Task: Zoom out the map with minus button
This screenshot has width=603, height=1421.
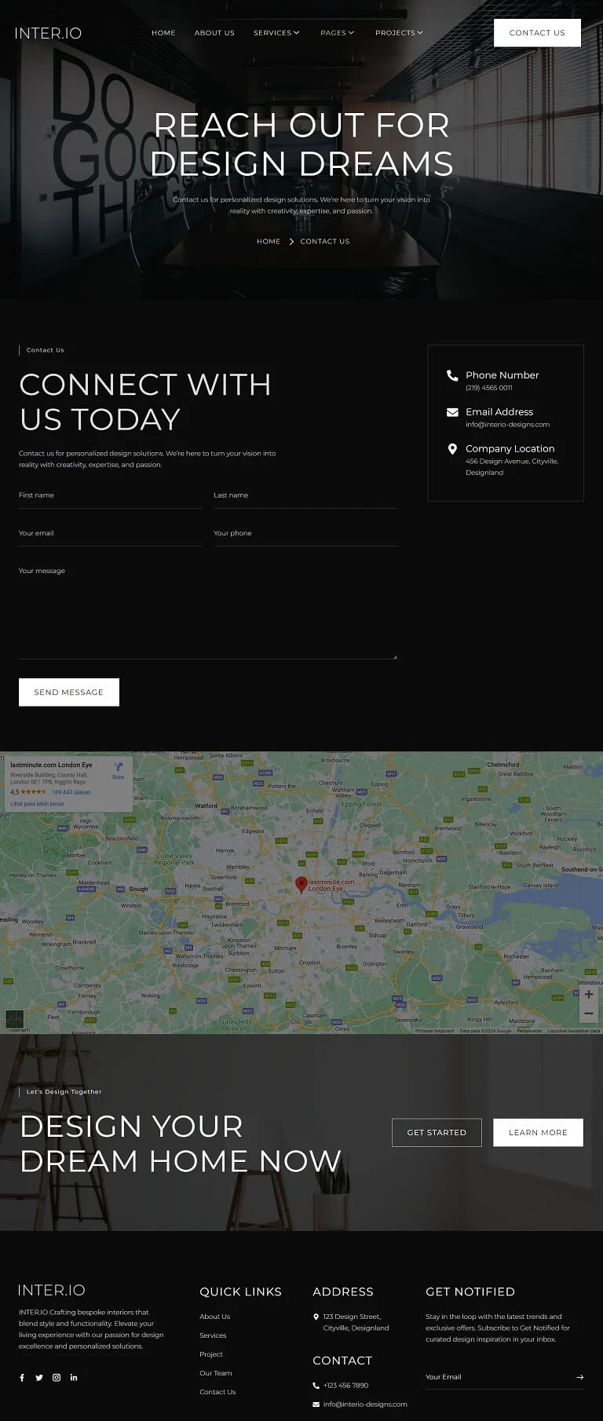Action: click(589, 1014)
